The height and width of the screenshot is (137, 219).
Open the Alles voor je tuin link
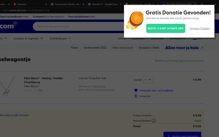[123, 48]
